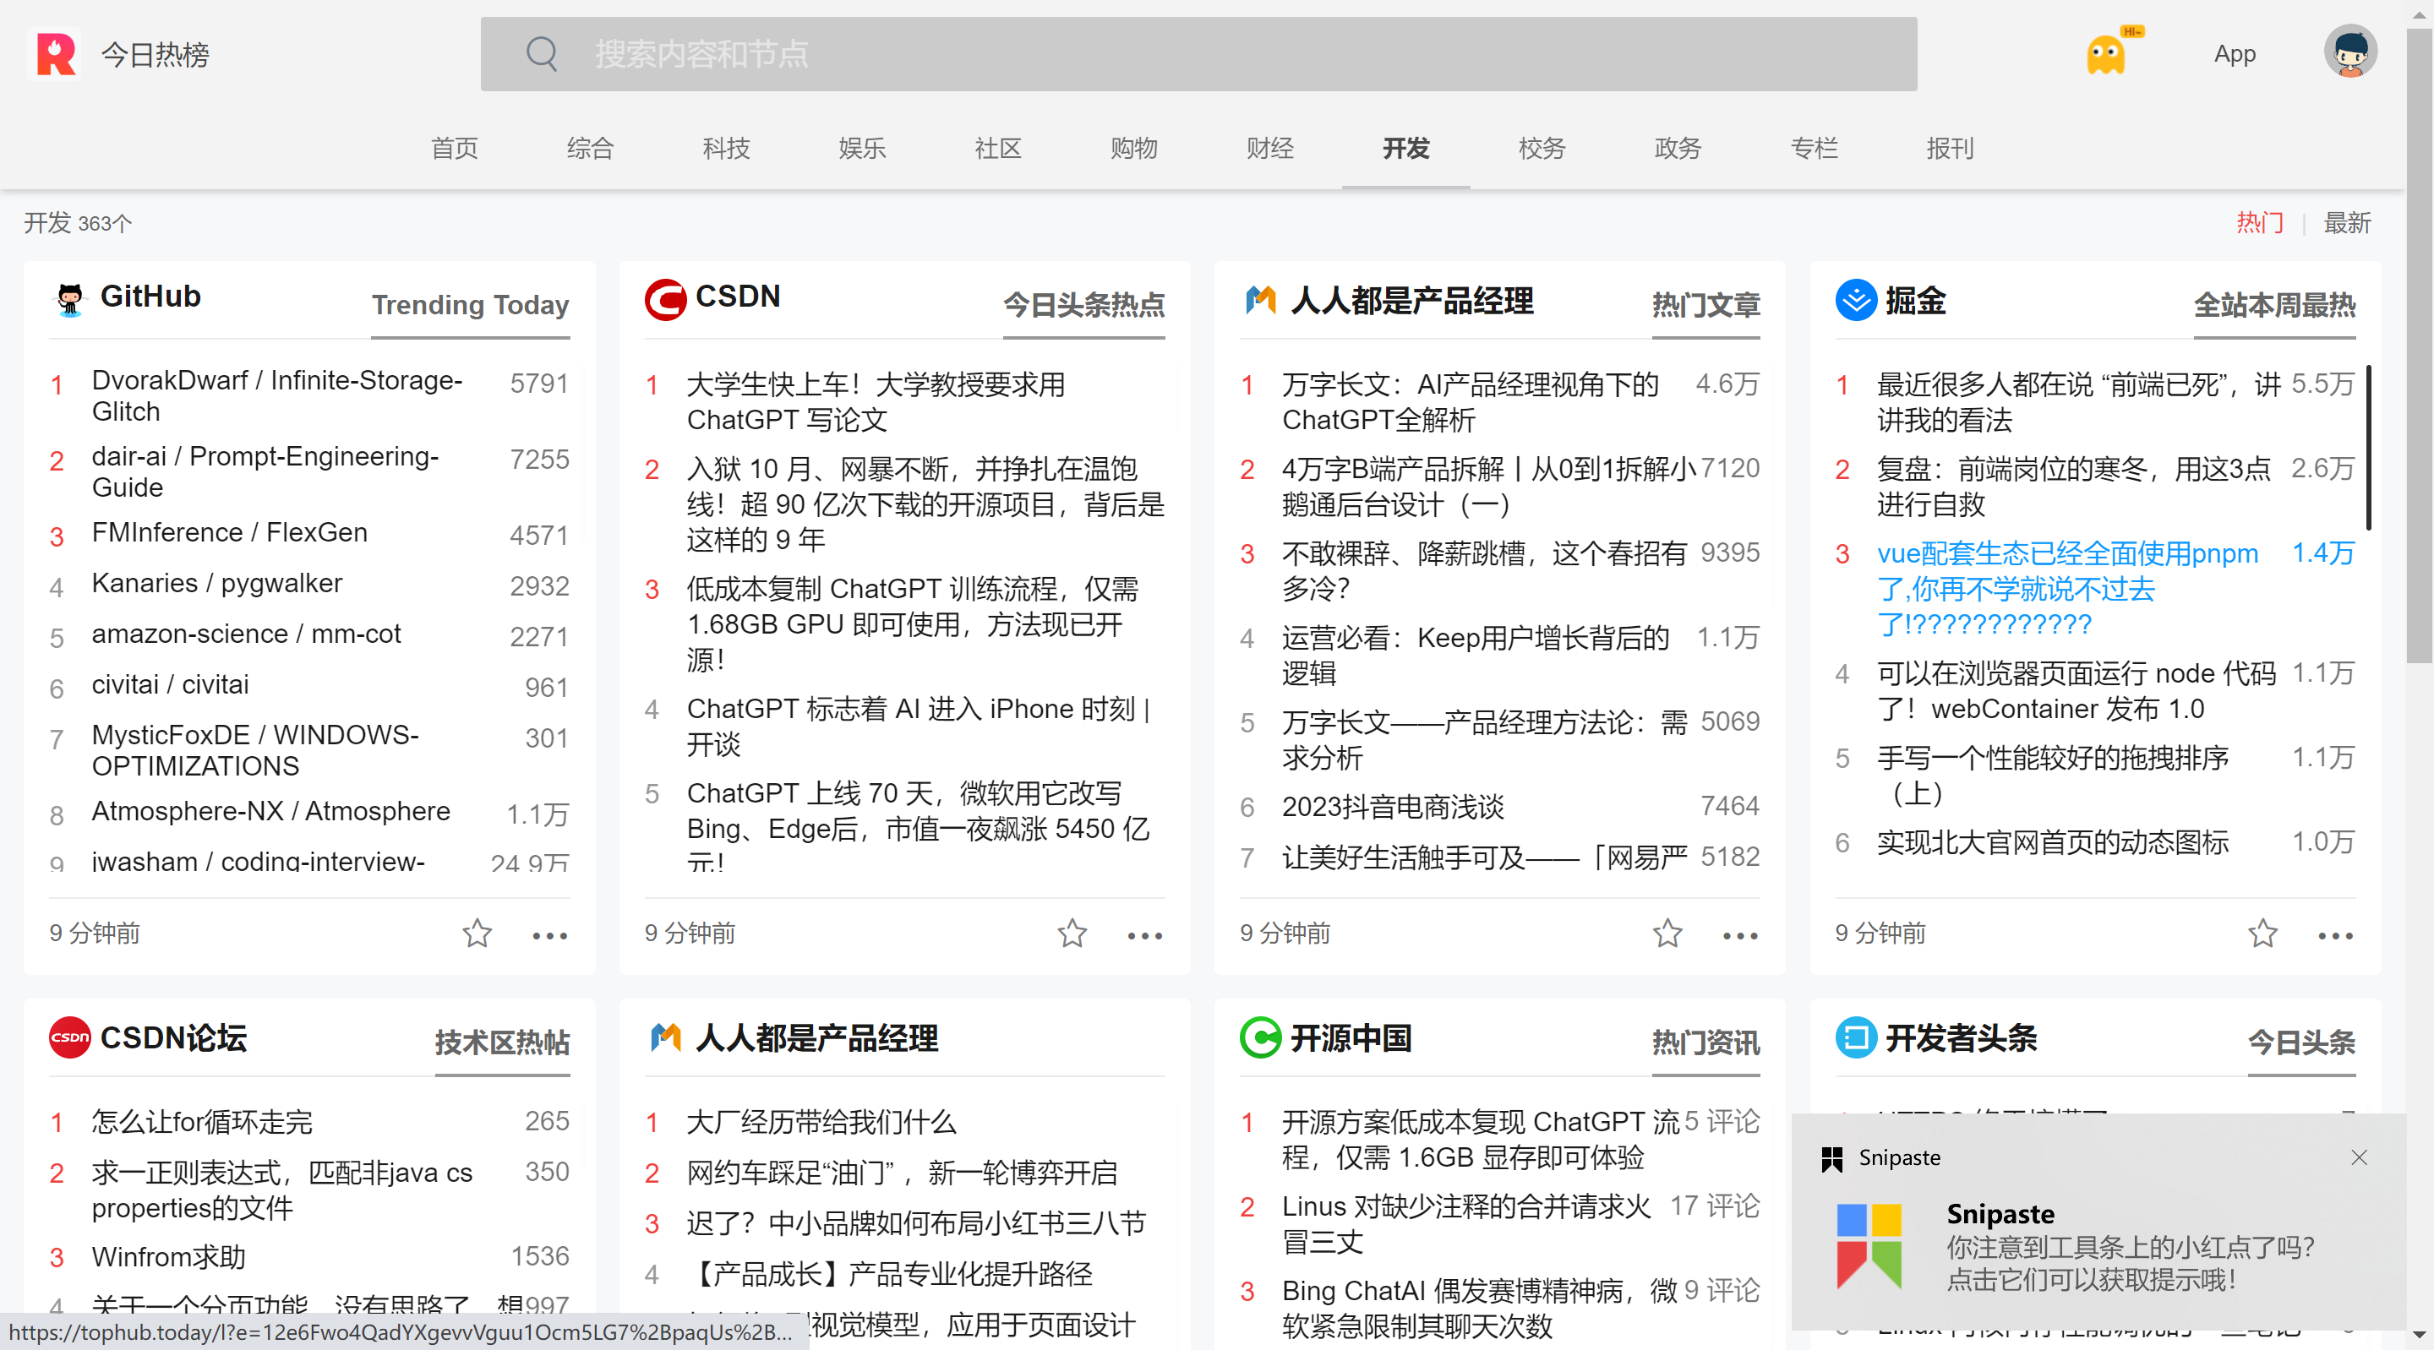Viewport: 2434px width, 1350px height.
Task: Click the Snipaste colorful logo in the notification
Action: click(1868, 1246)
